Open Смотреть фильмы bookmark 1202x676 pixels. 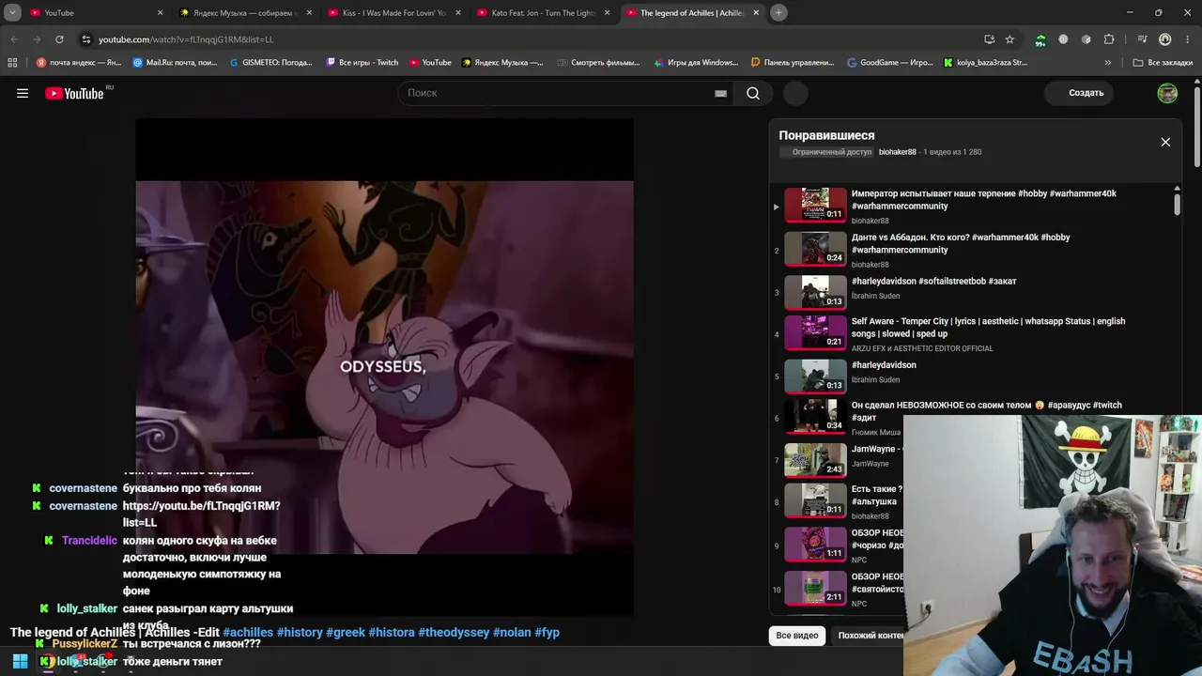coord(597,63)
